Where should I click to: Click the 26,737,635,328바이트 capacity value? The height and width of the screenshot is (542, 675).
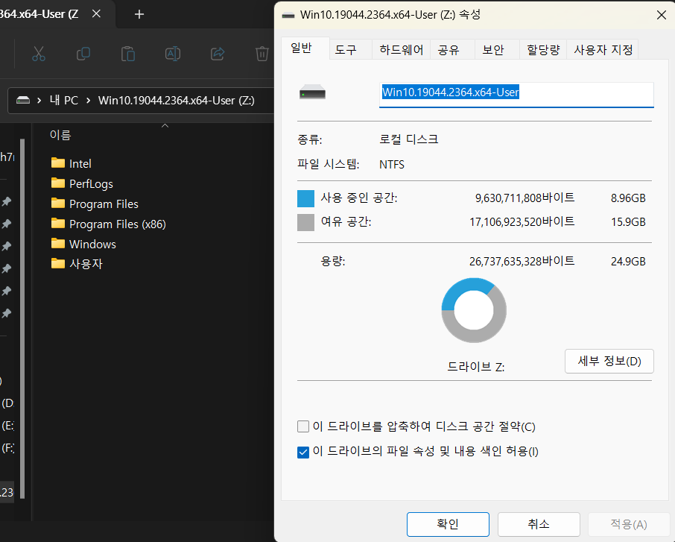(522, 261)
